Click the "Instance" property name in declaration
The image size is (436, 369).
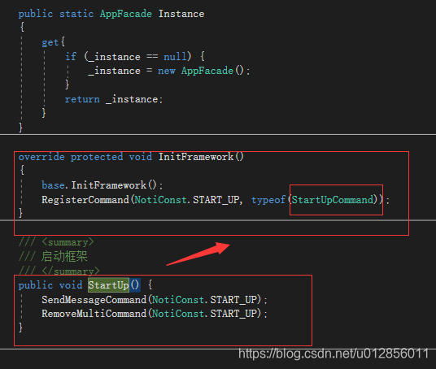[181, 14]
